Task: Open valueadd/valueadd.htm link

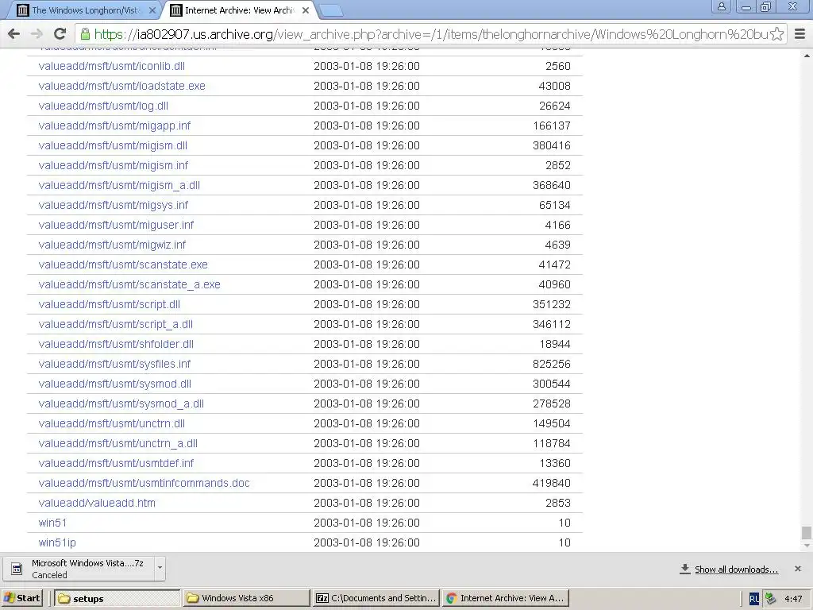Action: (x=97, y=503)
